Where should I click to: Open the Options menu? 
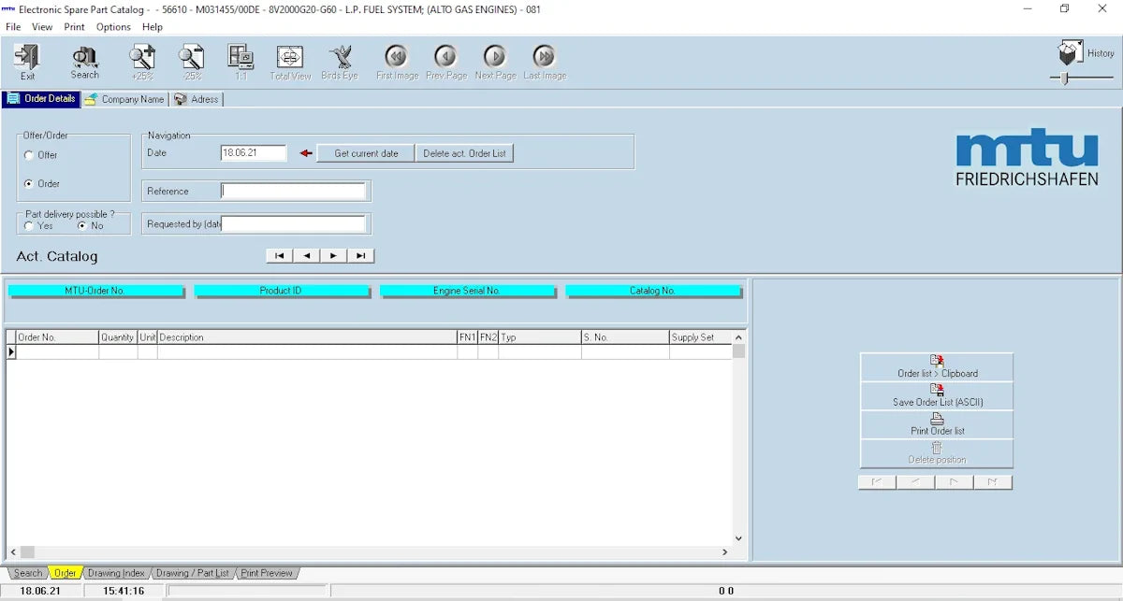coord(113,27)
